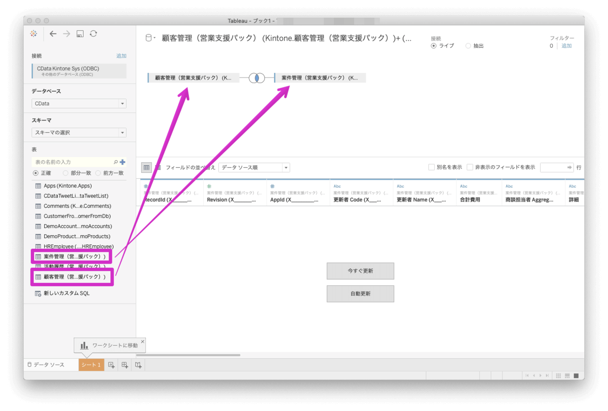Image resolution: width=608 pixels, height=411 pixels.
Task: Click the new worksheet icon
Action: pos(112,365)
